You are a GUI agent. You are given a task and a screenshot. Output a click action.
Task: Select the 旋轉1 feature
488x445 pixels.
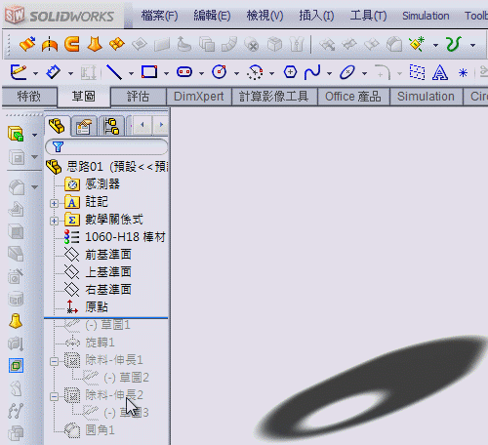pos(90,343)
